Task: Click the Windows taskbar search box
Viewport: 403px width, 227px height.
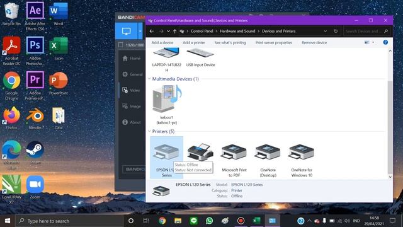Action: pos(69,221)
